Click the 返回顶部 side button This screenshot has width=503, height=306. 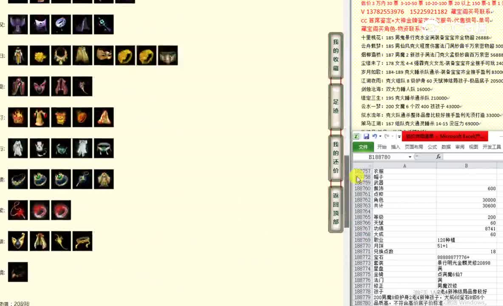(336, 209)
